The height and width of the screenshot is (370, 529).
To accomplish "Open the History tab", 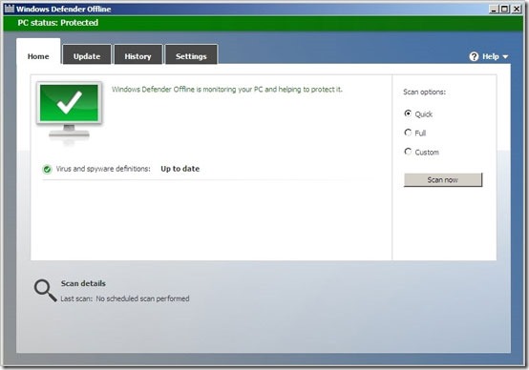I will [x=138, y=54].
